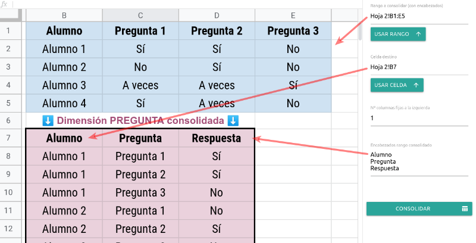Click the destination cell field Hoja 2!B7
The image size is (476, 243).
pos(419,67)
